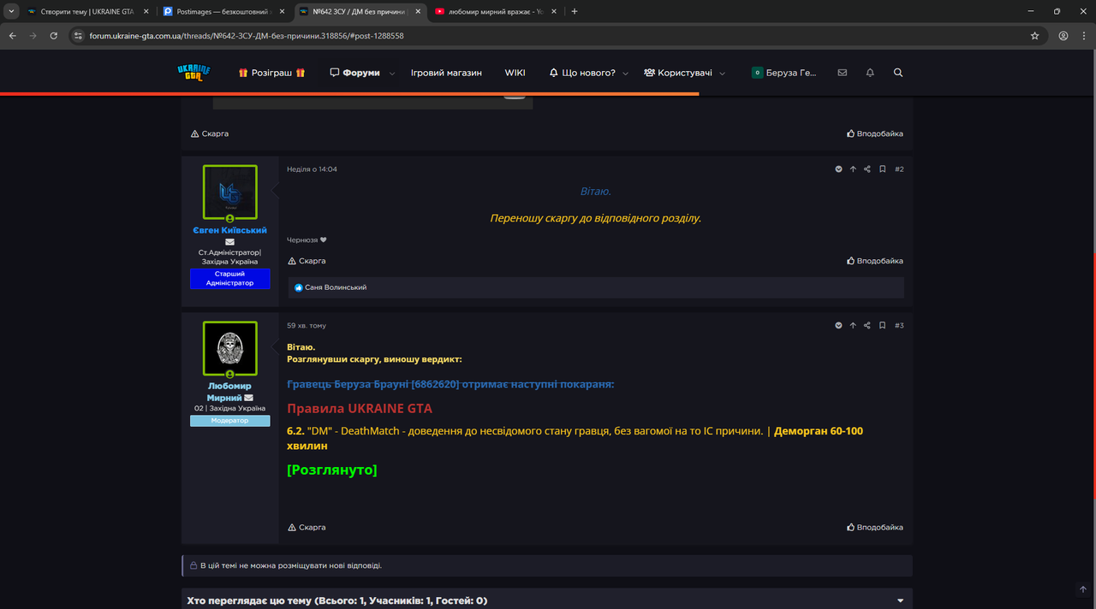Open the Що нового? navigation item

(x=582, y=73)
